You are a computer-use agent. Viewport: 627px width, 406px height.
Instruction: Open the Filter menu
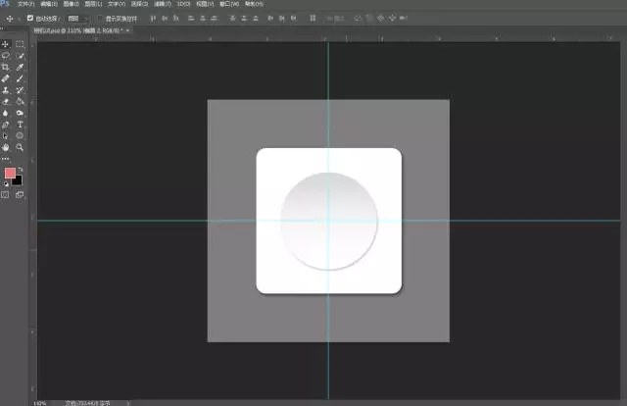coord(163,4)
